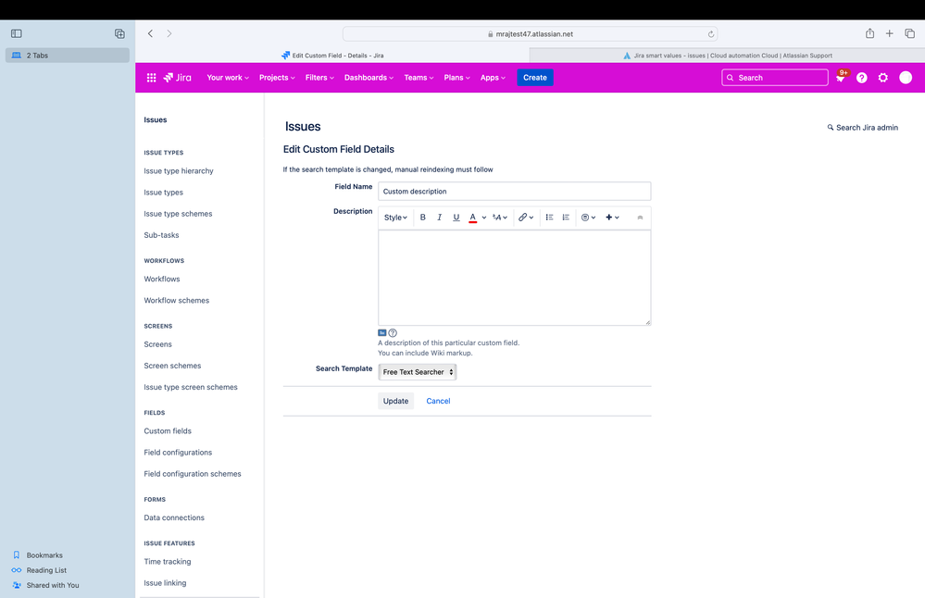Insert a bullet list in the description
925x598 pixels.
(x=548, y=217)
